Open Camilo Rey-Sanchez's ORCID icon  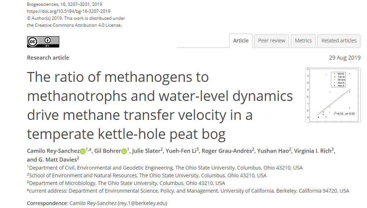[83, 151]
